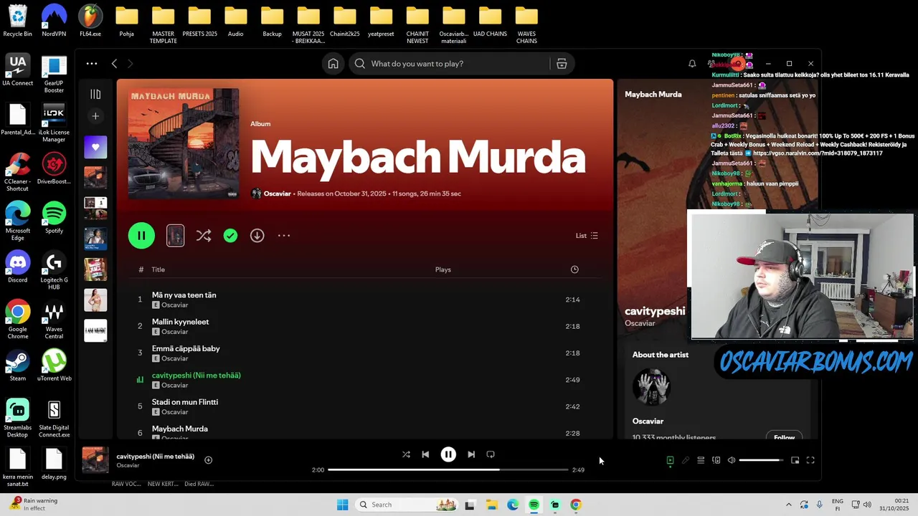
Task: Toggle repeat mode in the player bar
Action: point(491,454)
